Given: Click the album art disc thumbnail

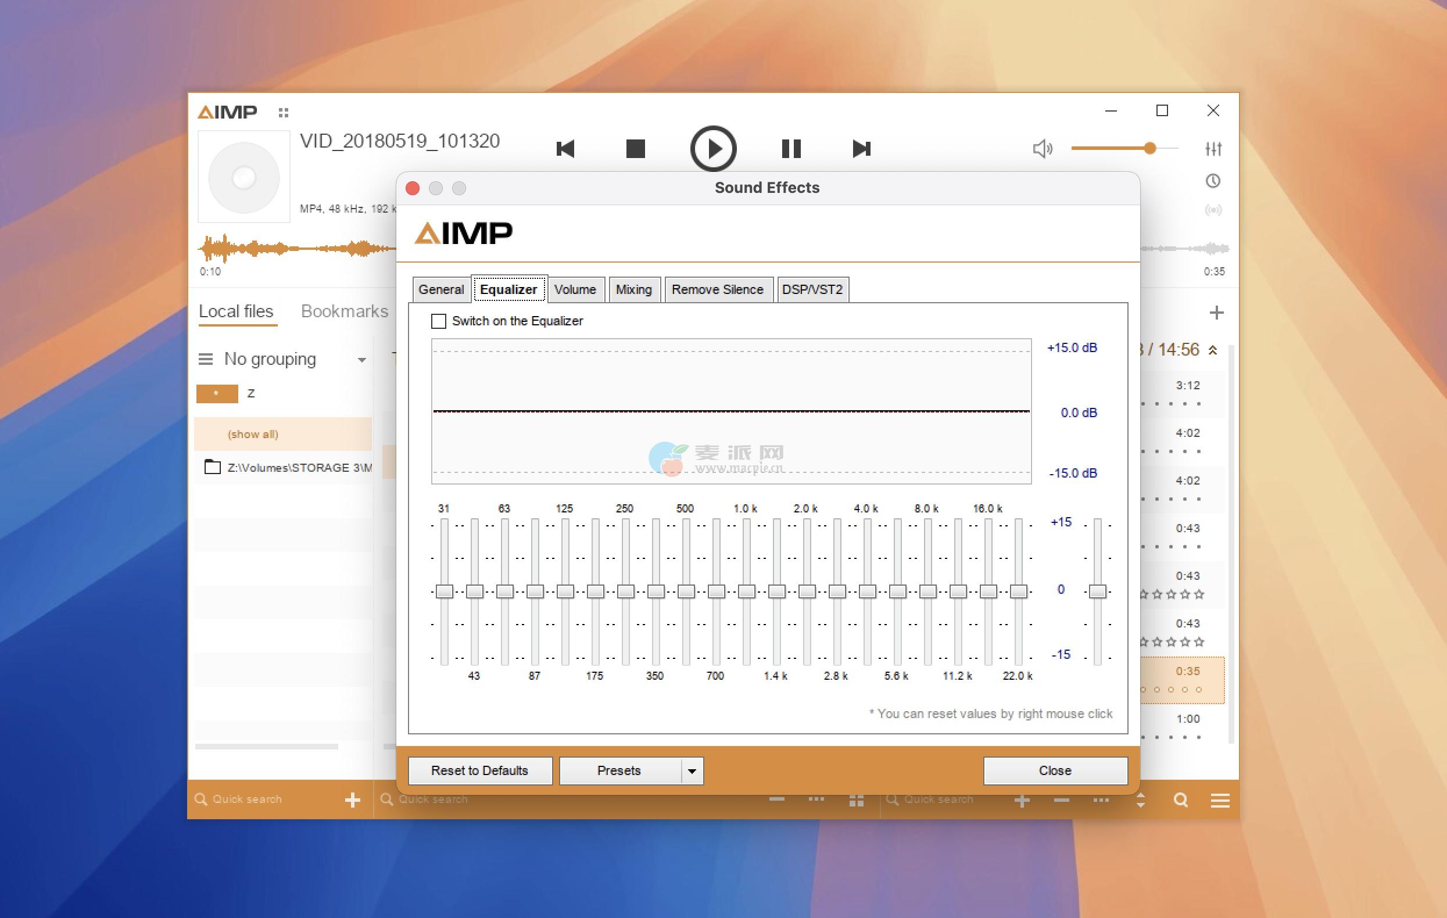Looking at the screenshot, I should 244,177.
